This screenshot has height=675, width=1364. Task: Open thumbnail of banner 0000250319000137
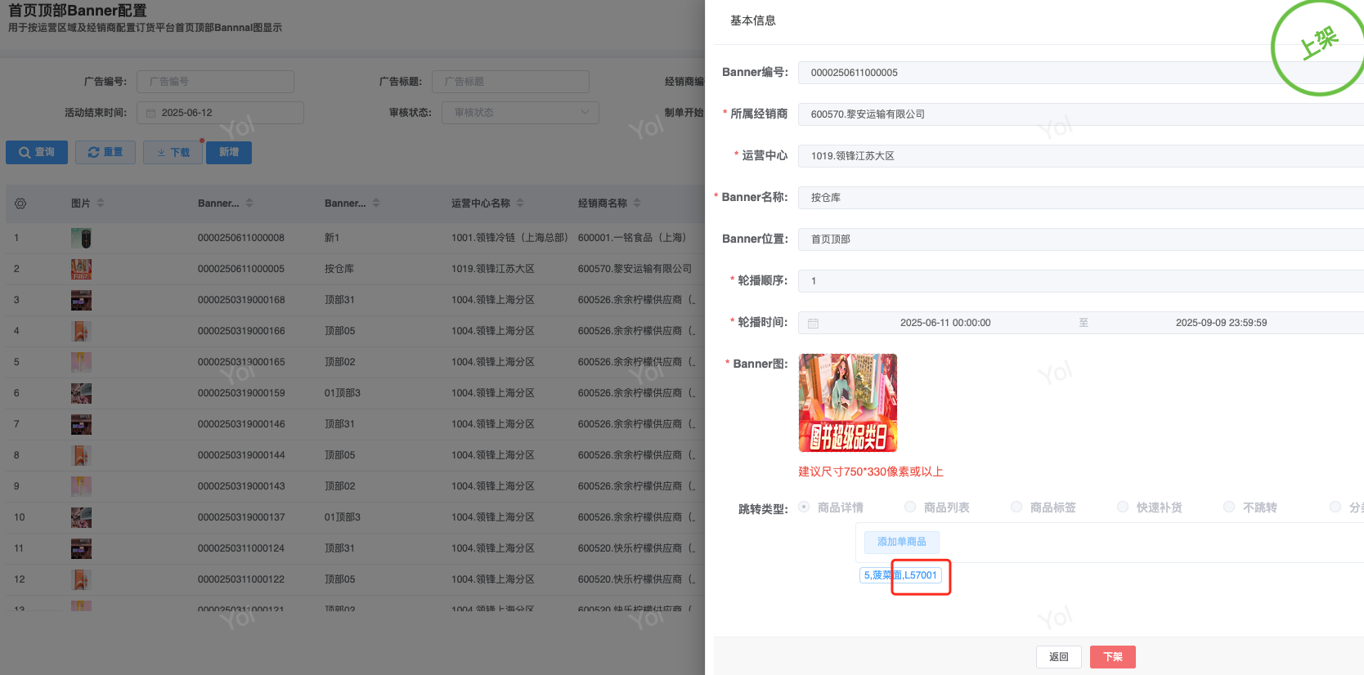pos(81,517)
